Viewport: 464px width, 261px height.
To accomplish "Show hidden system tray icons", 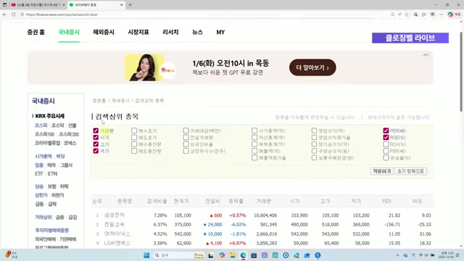I will 397,255.
